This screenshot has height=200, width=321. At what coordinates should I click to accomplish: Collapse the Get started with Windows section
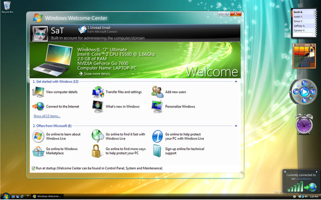pos(236,81)
